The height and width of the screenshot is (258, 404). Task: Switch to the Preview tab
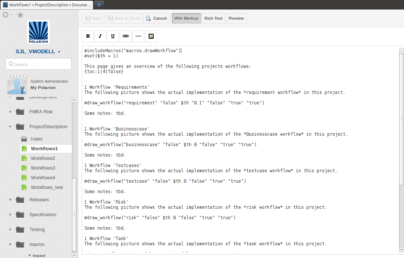[236, 18]
